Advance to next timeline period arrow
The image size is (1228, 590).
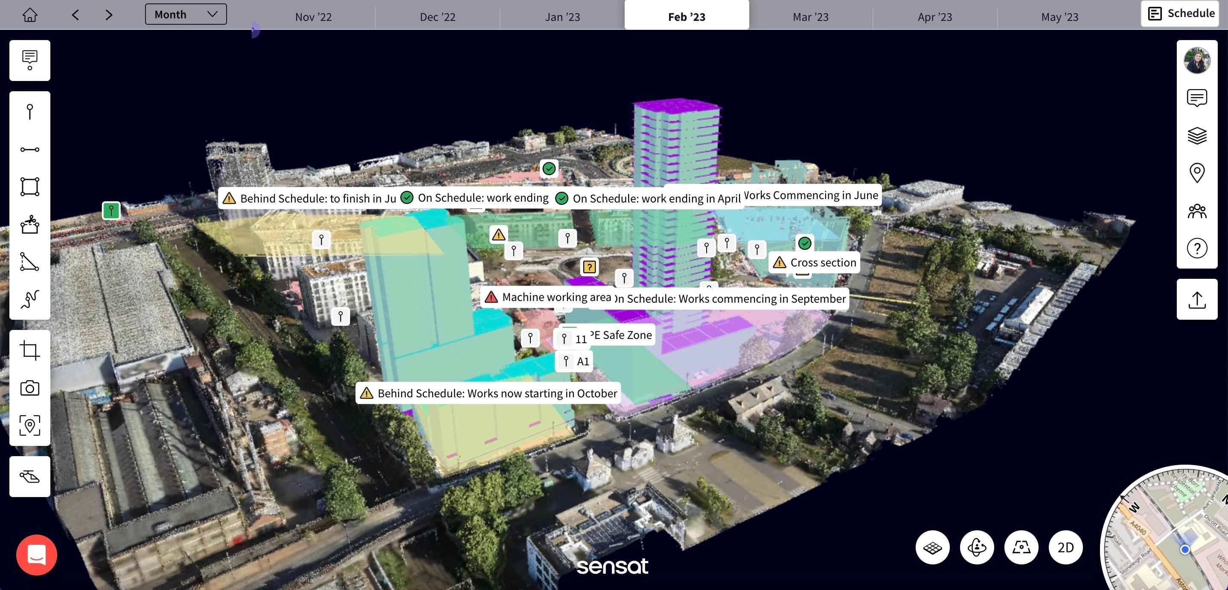(109, 15)
